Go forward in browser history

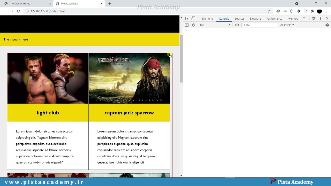[12, 11]
